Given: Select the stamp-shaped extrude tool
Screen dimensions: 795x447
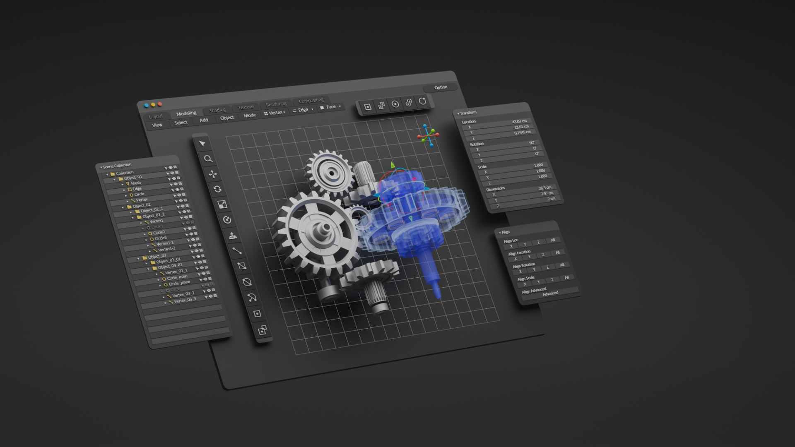Looking at the screenshot, I should (232, 236).
